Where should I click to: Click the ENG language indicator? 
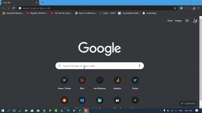[x=181, y=110]
